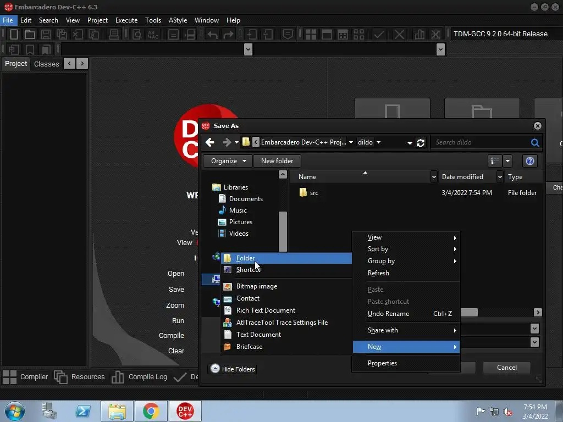The width and height of the screenshot is (563, 422).
Task: Click the refresh icon next to address bar
Action: (421, 142)
